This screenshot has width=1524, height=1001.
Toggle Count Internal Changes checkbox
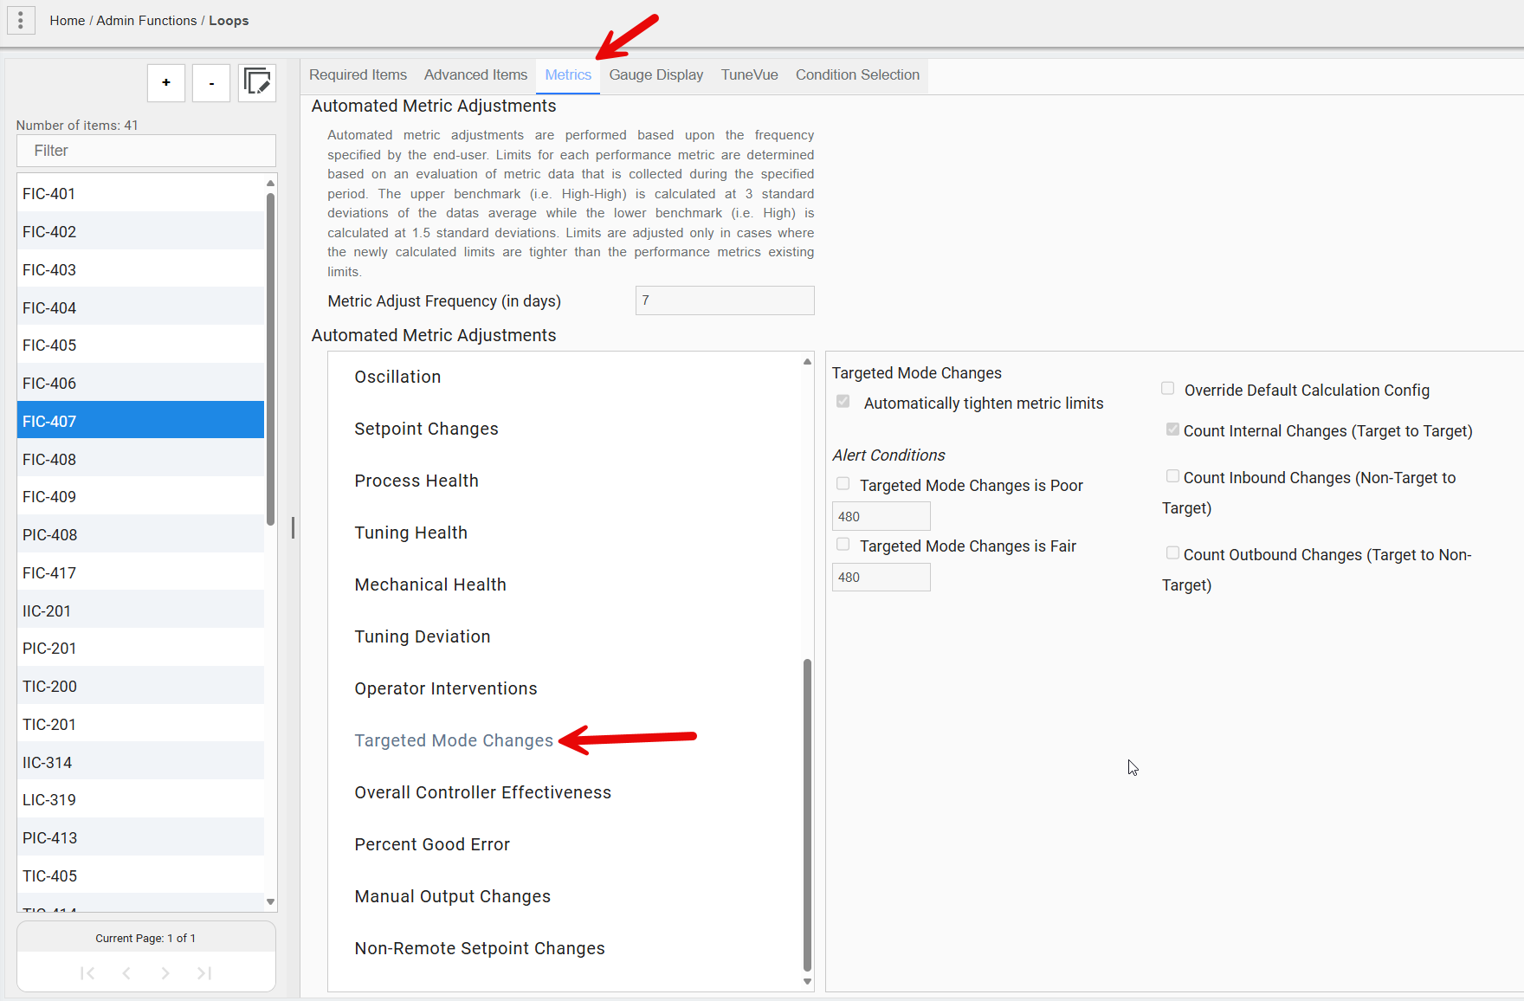(x=1172, y=429)
